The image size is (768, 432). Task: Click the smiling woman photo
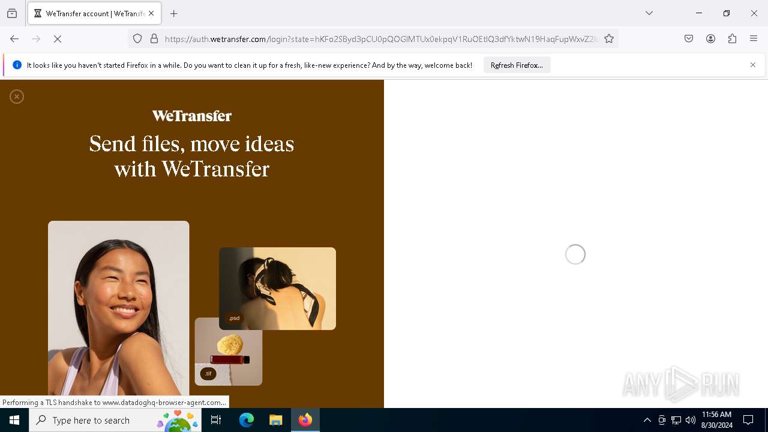118,308
